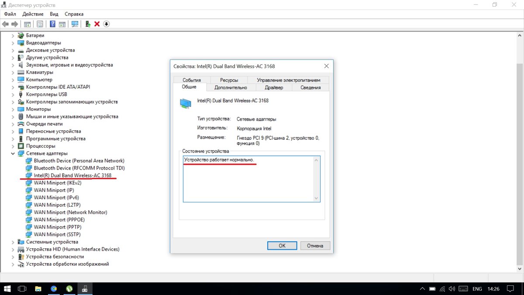The width and height of the screenshot is (524, 295).
Task: Click the WAN Miniport (IKEv2) adapter icon
Action: (x=29, y=183)
